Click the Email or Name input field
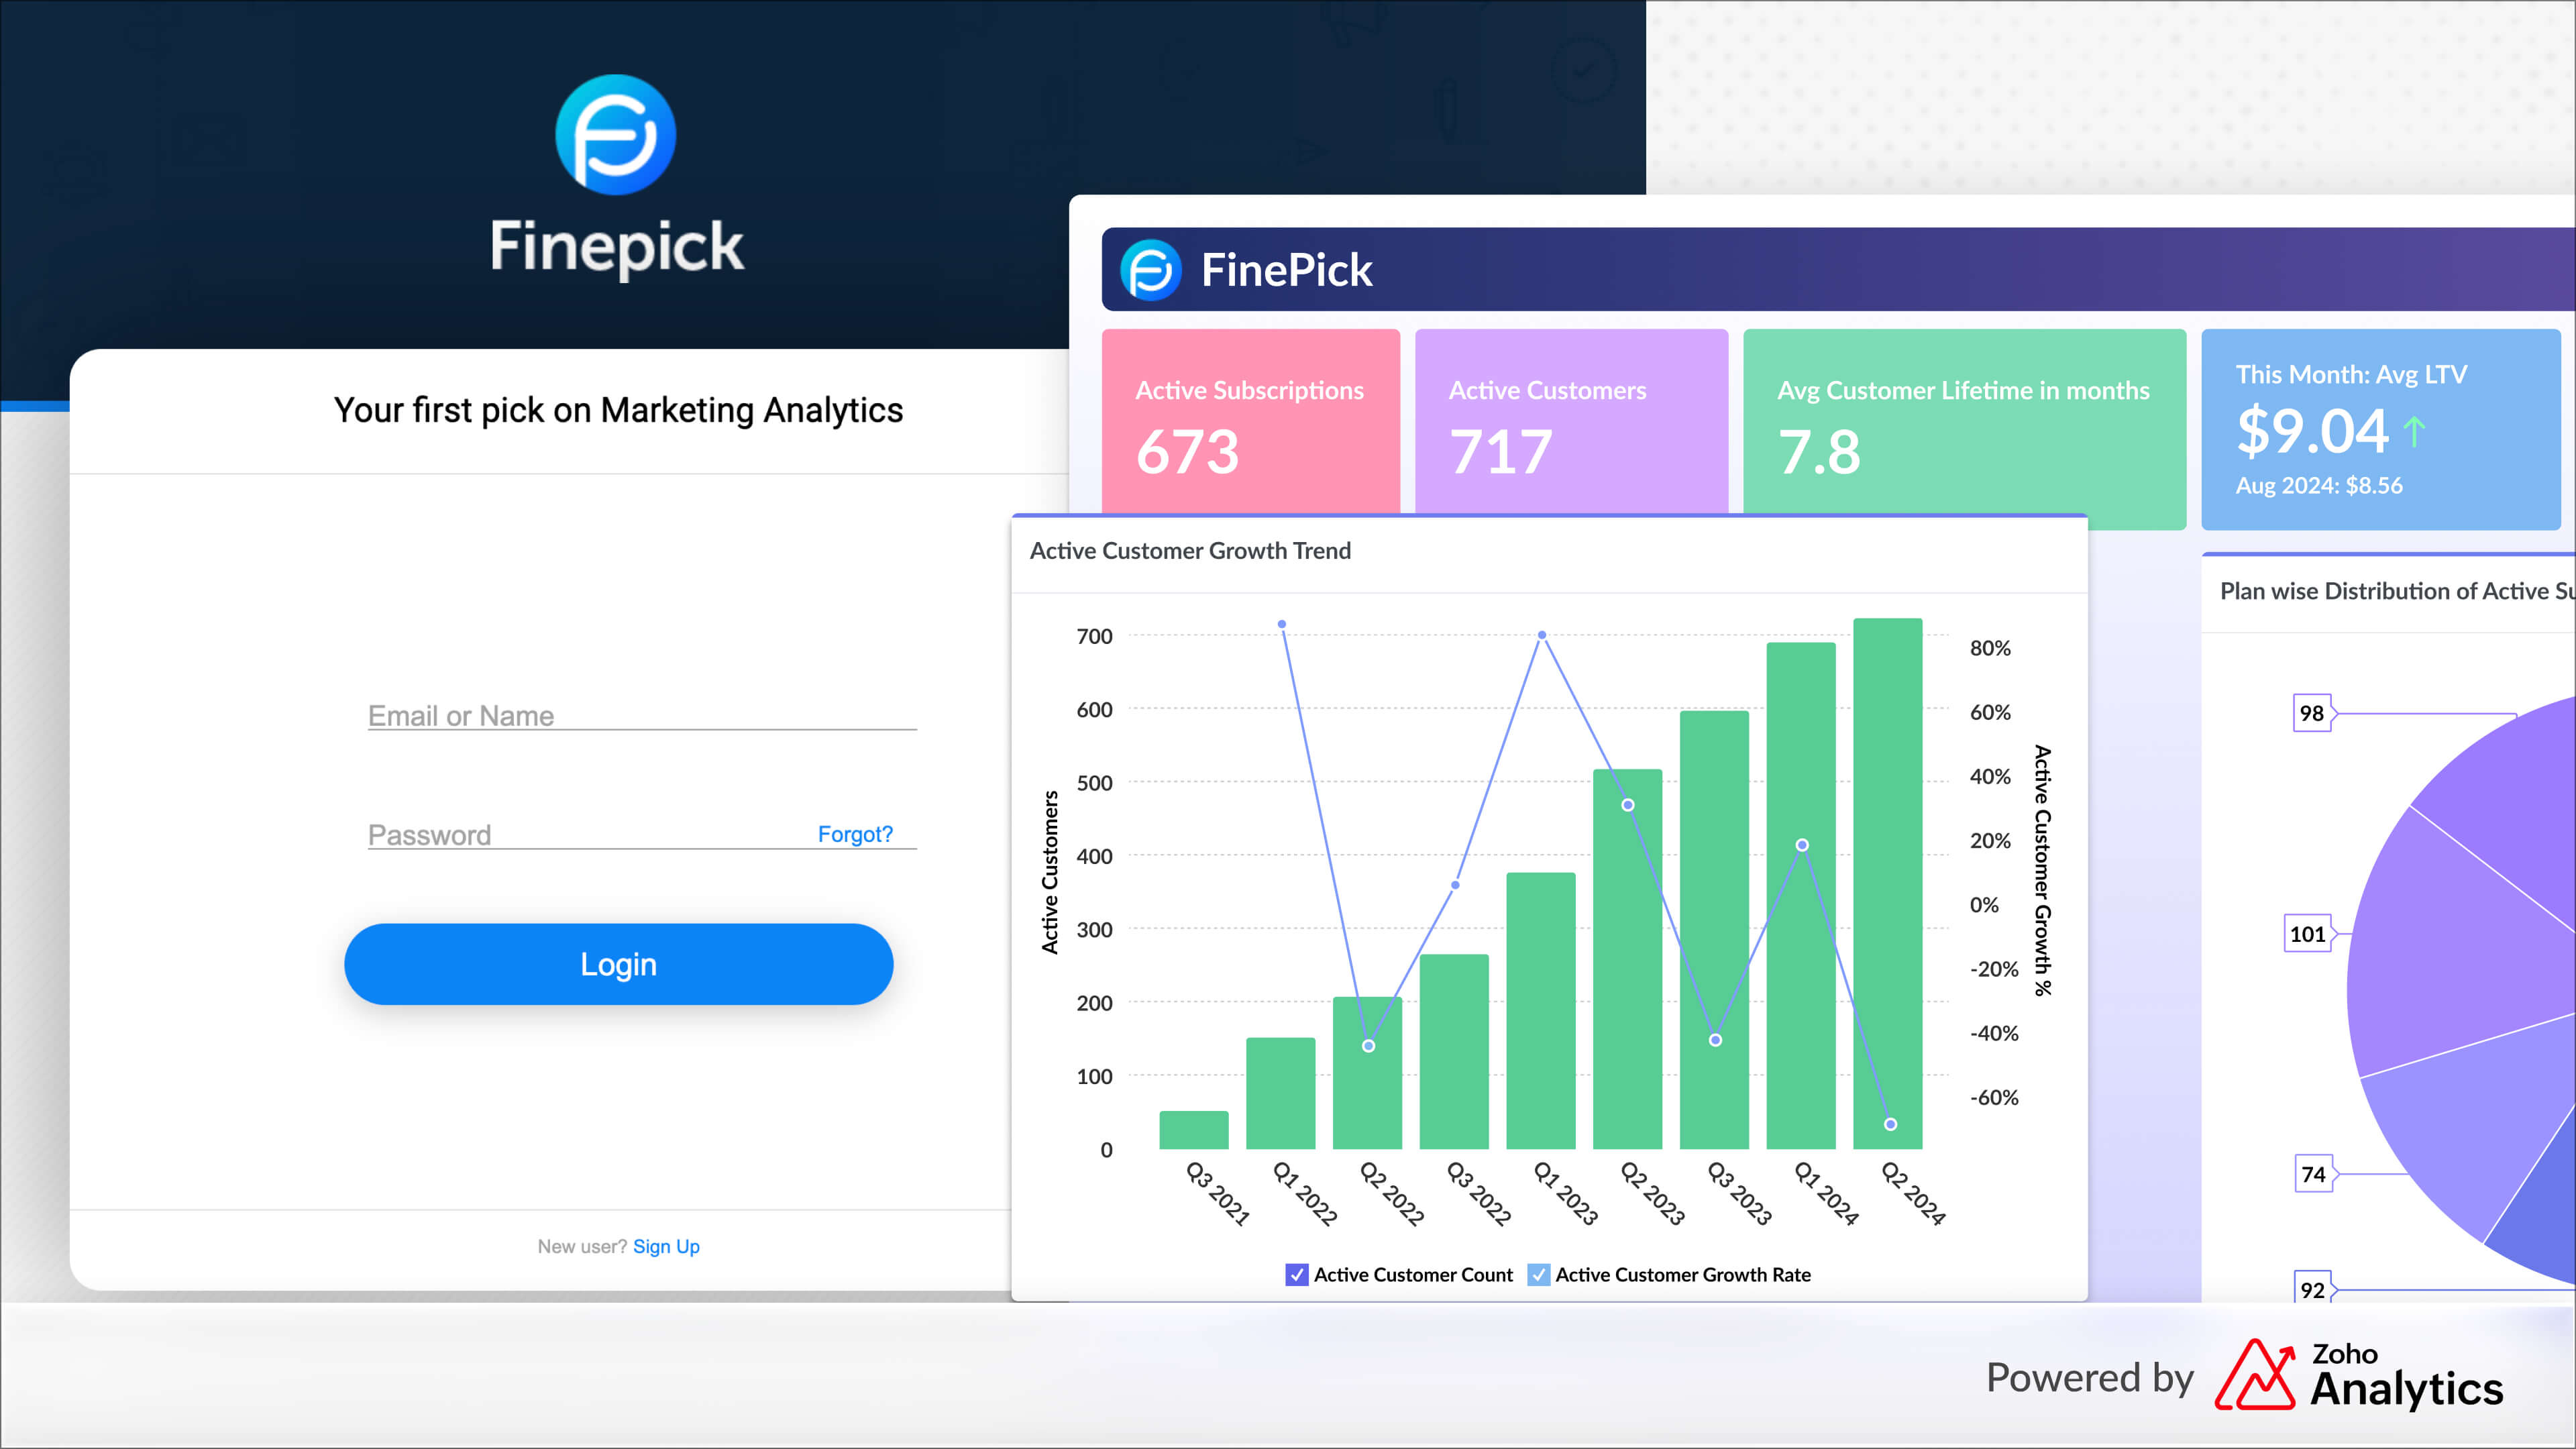Image resolution: width=2576 pixels, height=1449 pixels. 640,715
